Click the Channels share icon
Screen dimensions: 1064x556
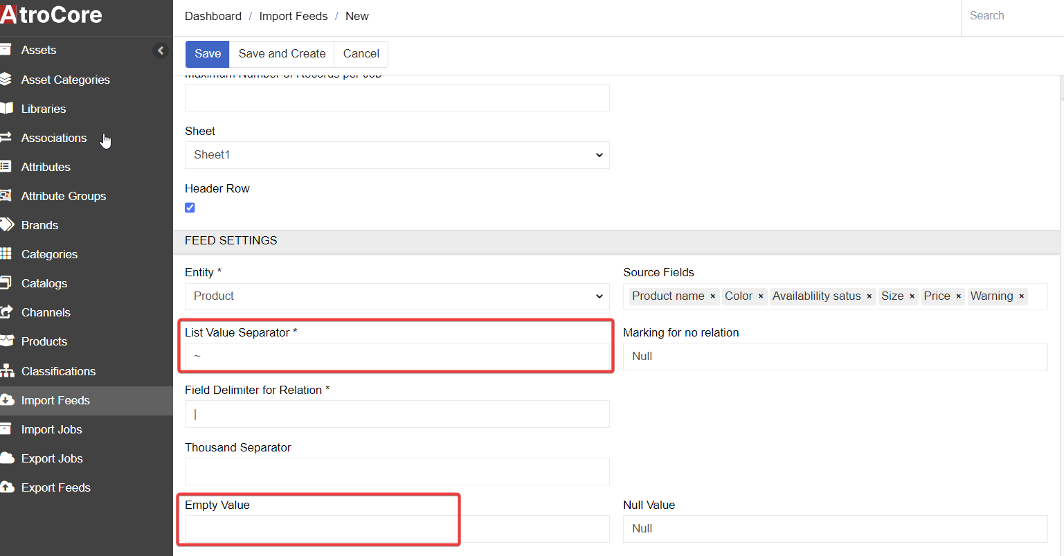pos(6,312)
